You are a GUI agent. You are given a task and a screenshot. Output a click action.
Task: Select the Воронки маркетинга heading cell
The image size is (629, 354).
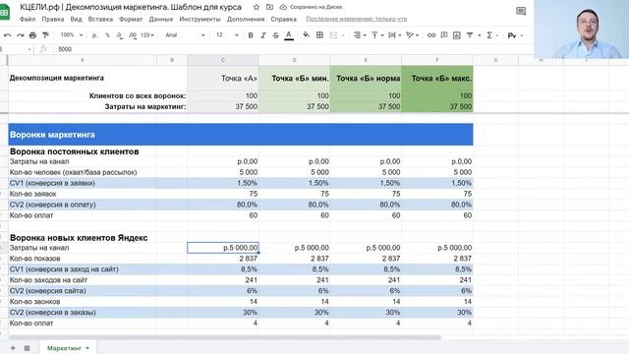(x=240, y=135)
